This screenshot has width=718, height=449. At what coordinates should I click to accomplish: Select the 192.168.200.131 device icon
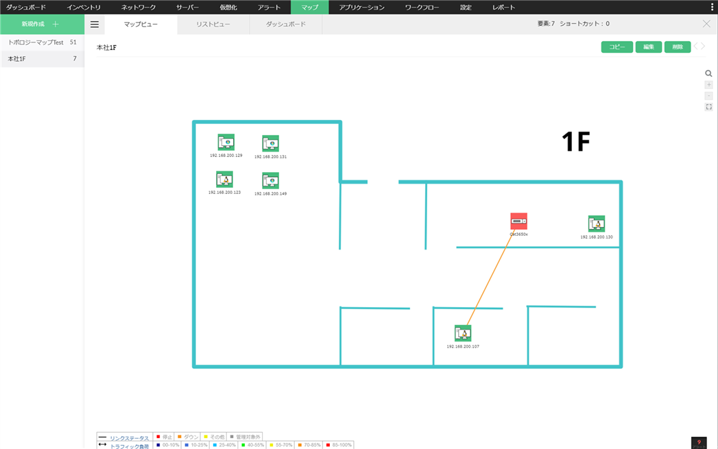click(271, 143)
